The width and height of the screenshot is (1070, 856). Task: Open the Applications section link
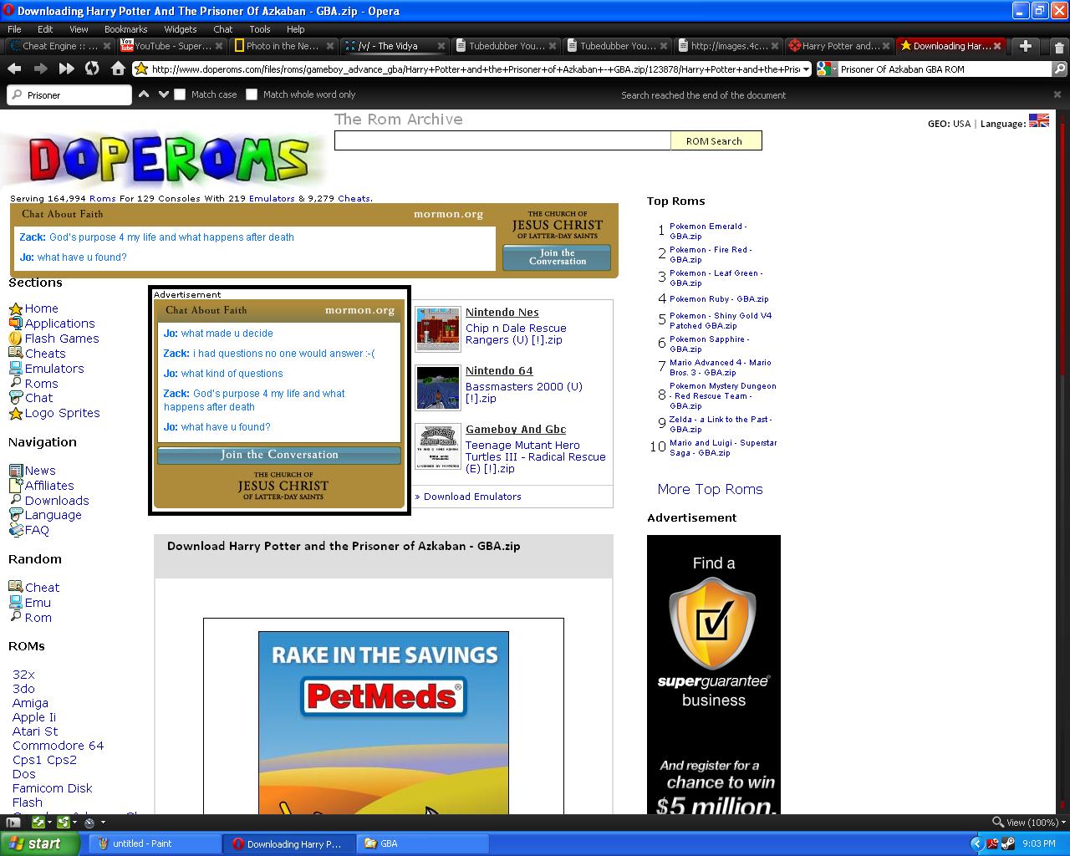pyautogui.click(x=59, y=324)
